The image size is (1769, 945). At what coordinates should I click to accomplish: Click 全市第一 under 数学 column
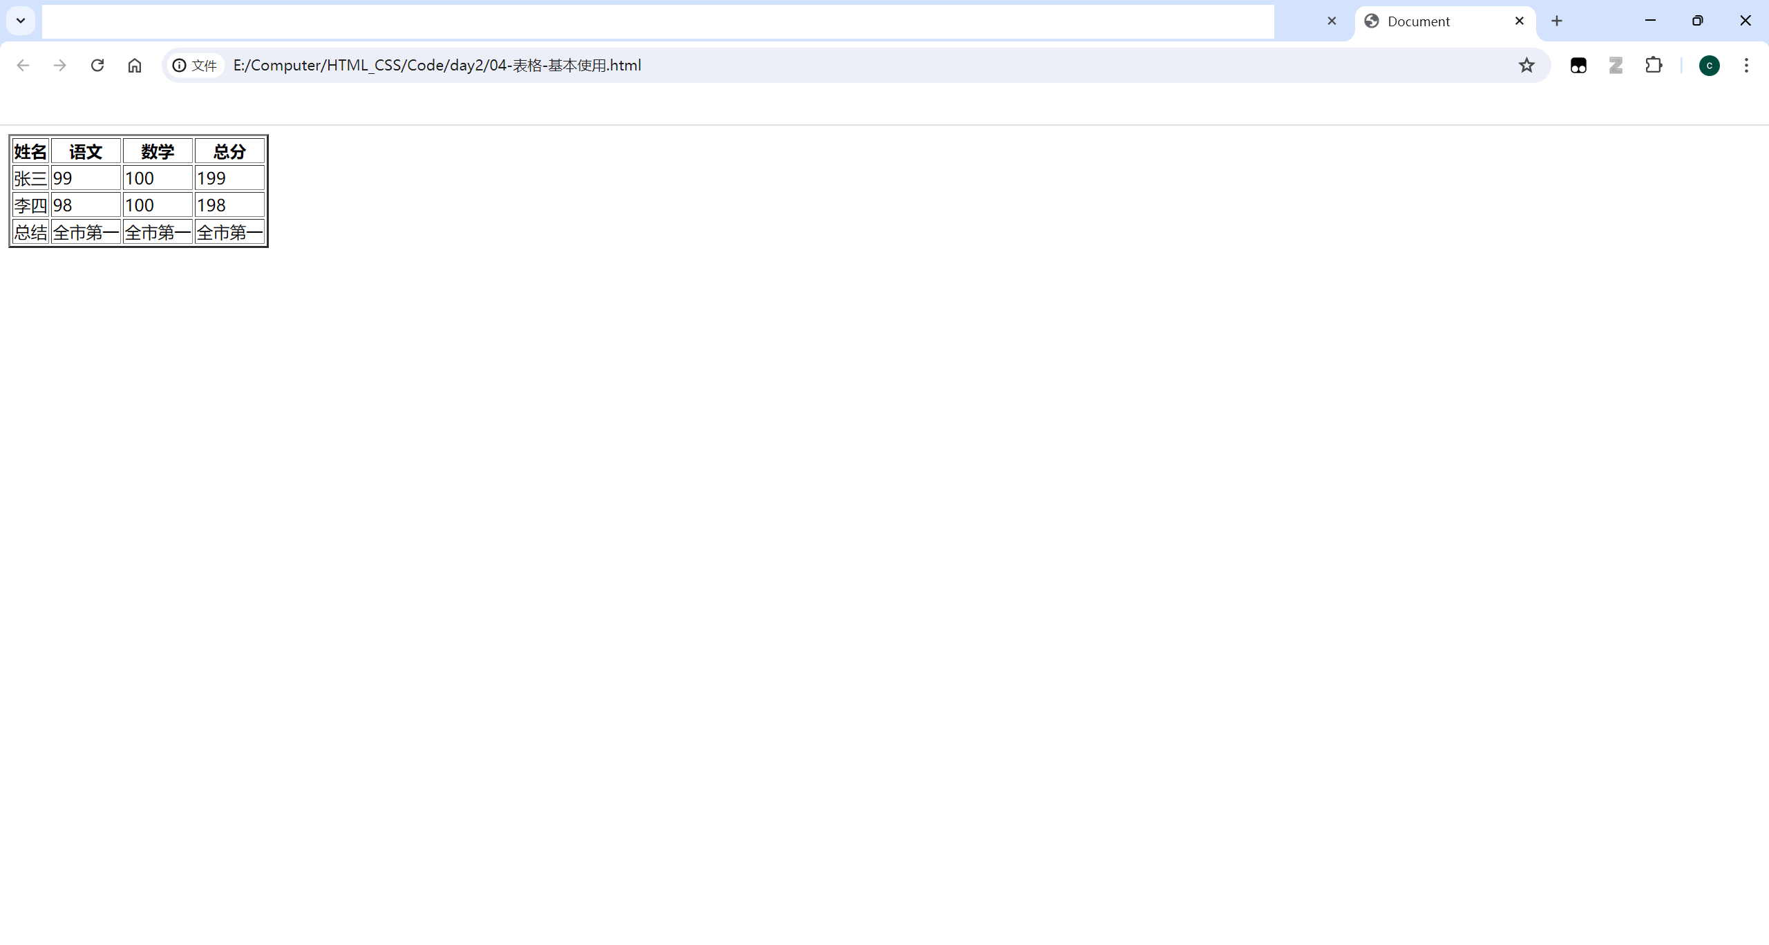(x=158, y=232)
